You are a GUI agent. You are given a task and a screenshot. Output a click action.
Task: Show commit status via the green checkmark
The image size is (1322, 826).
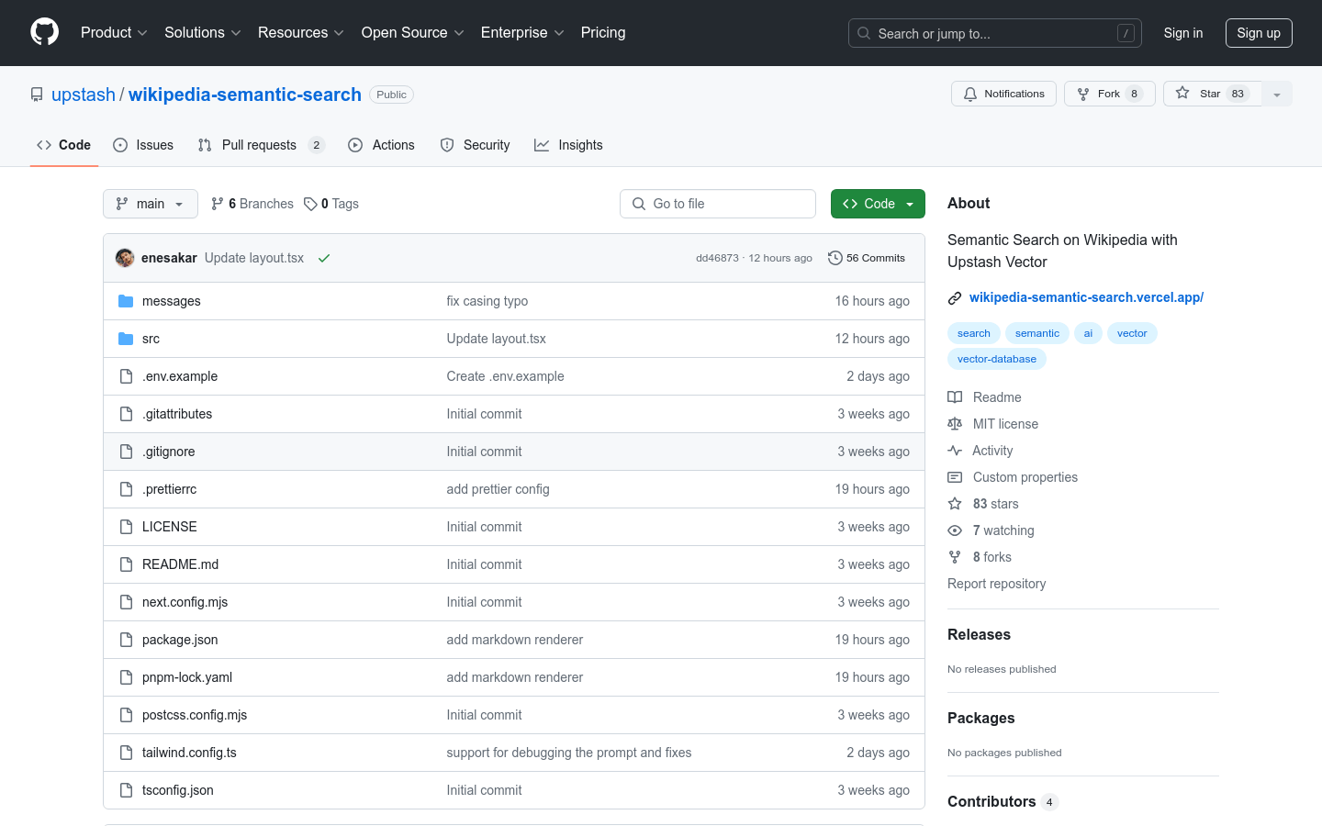(x=324, y=258)
